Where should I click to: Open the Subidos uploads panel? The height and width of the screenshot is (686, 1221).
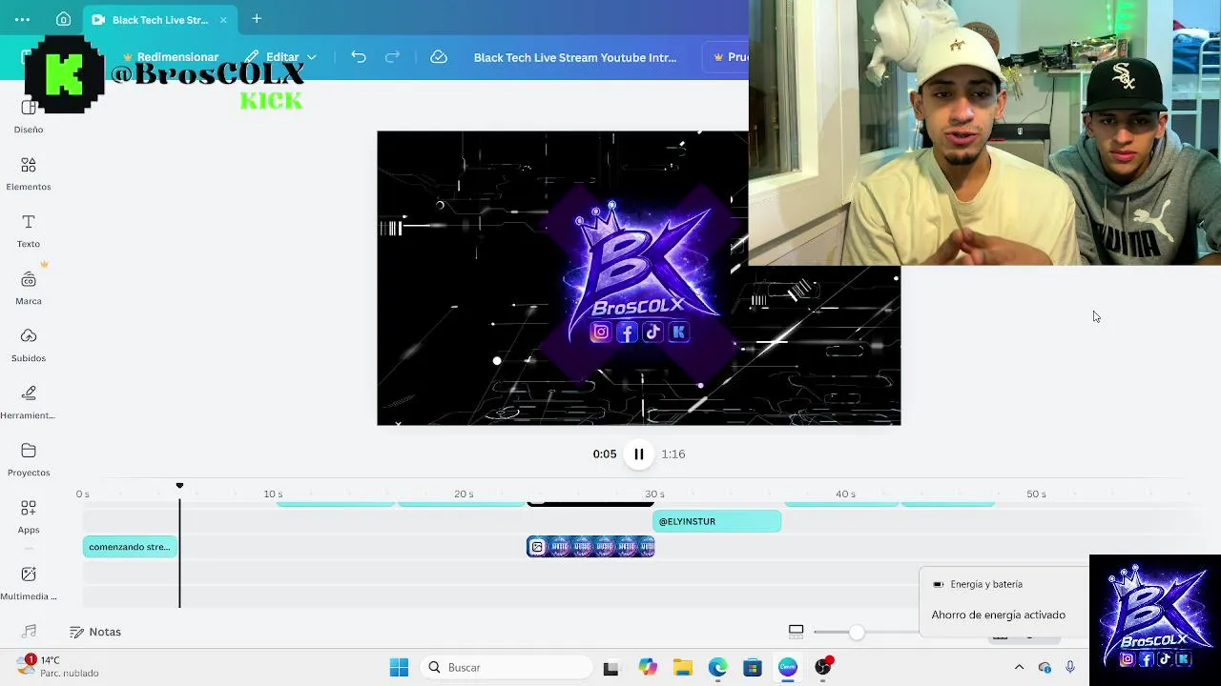pos(29,346)
